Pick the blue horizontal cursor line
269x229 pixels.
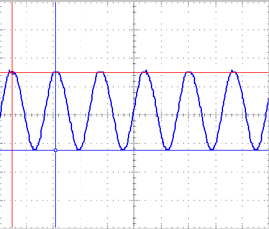tap(134, 150)
